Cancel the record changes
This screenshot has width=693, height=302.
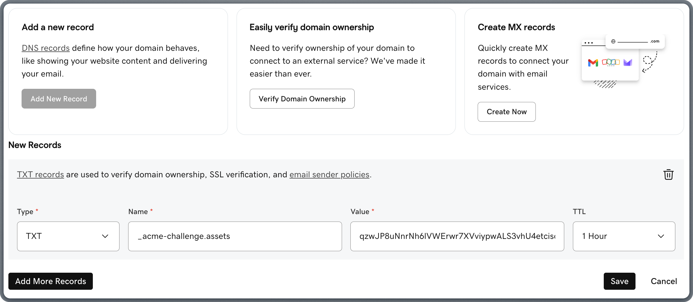tap(664, 281)
